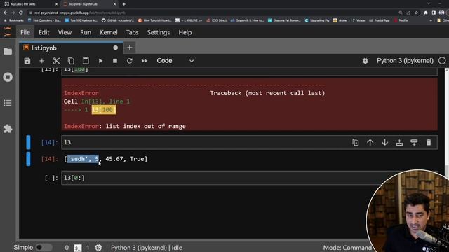Viewport: 449px width, 252px height.
Task: Open the View menu
Action: [65, 33]
